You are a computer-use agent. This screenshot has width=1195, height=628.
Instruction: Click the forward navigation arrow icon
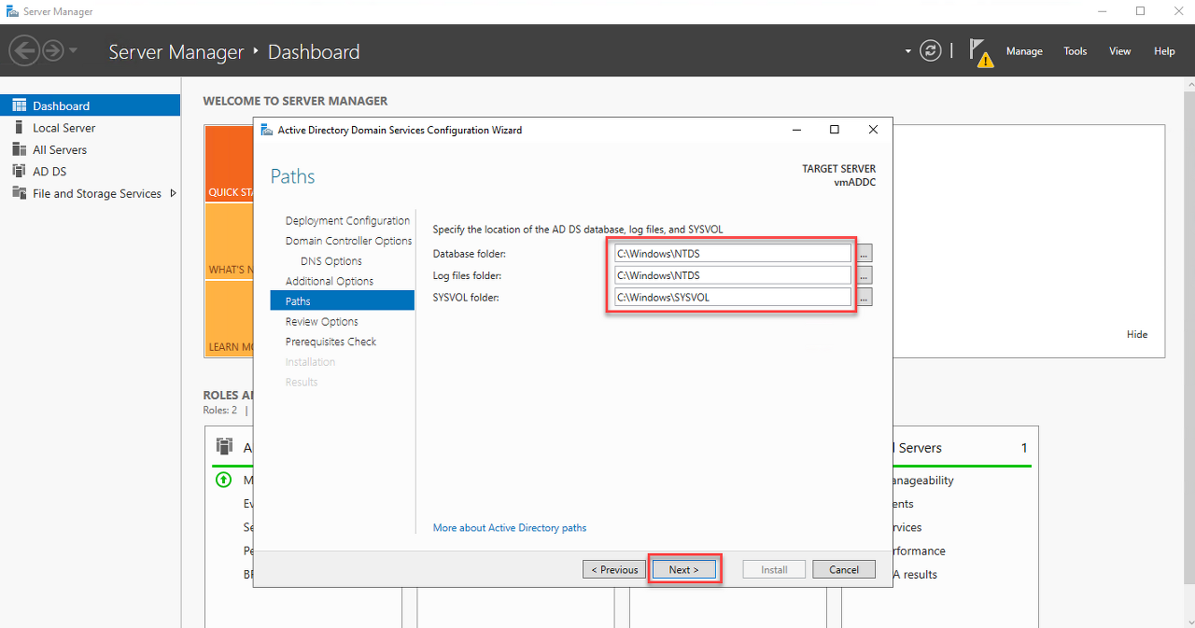[x=53, y=50]
